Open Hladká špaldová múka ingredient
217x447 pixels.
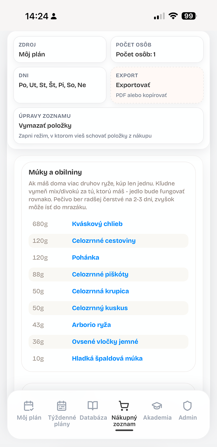tap(107, 359)
